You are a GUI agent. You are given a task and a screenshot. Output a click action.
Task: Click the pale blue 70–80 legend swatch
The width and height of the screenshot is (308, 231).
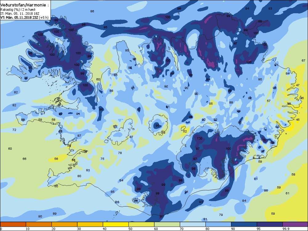193,224
